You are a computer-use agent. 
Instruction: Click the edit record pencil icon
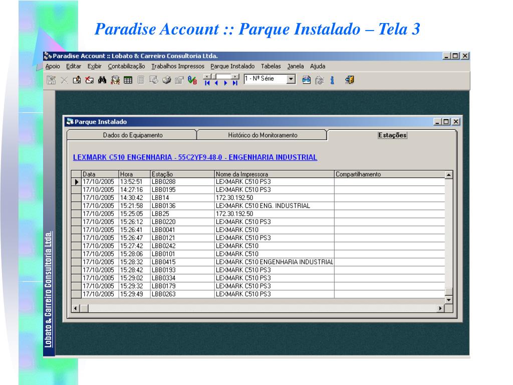point(77,80)
